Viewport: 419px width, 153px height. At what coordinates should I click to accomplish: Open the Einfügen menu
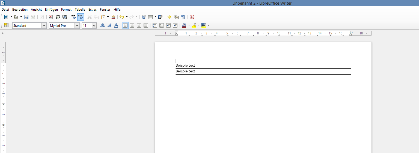(x=51, y=10)
